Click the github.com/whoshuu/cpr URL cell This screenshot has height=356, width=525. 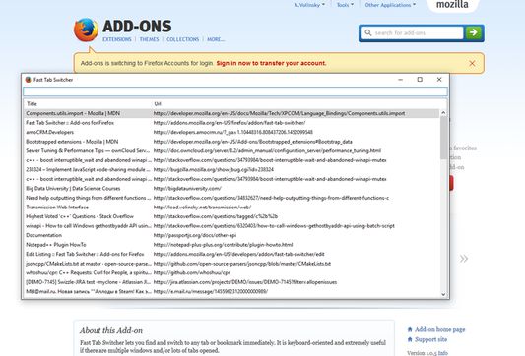[x=191, y=272]
